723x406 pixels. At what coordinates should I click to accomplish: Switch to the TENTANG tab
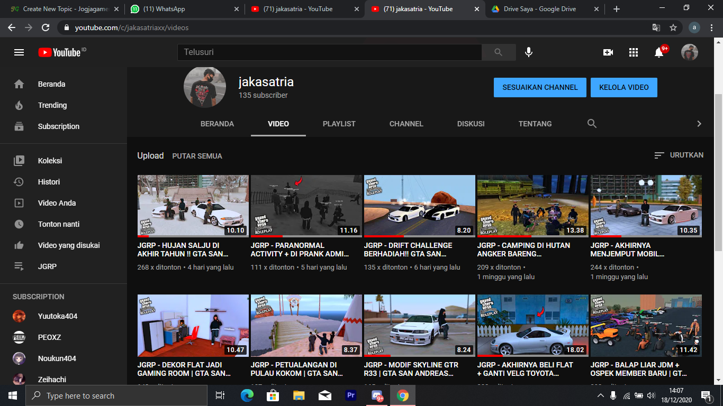point(535,124)
